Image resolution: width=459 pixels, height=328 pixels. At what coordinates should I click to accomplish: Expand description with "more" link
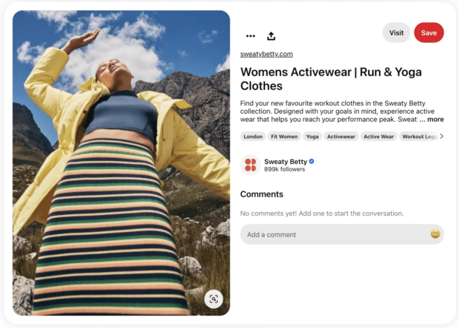tap(435, 119)
